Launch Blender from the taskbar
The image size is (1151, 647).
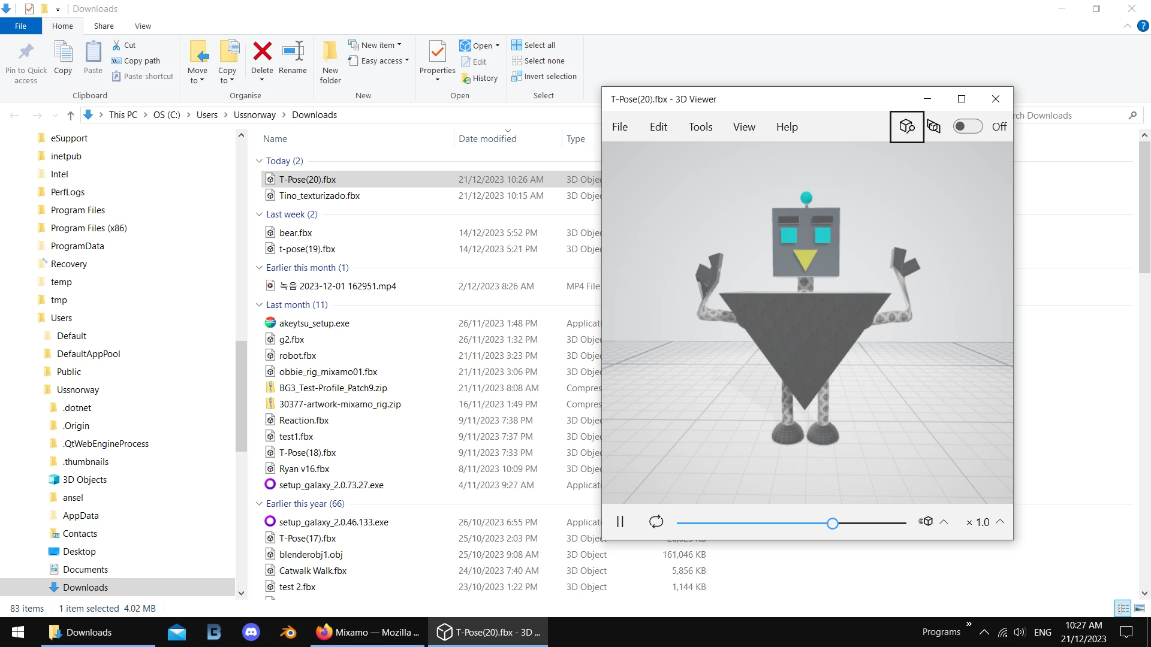(288, 632)
